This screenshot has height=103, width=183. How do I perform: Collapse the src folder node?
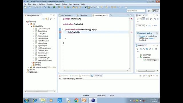[29, 24]
